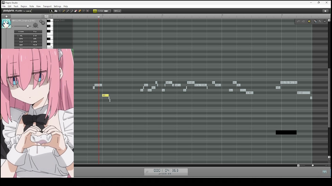Click the track pan rotary knob
This screenshot has width=332, height=186.
(x=35, y=25)
